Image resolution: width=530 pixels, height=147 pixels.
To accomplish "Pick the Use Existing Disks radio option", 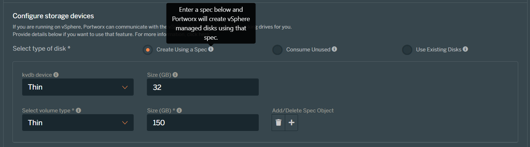I will [x=407, y=50].
